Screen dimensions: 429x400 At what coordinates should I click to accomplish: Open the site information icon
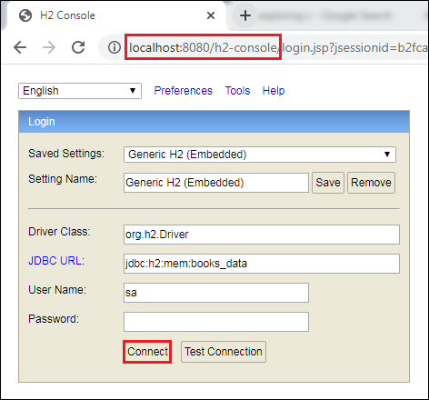pyautogui.click(x=115, y=47)
